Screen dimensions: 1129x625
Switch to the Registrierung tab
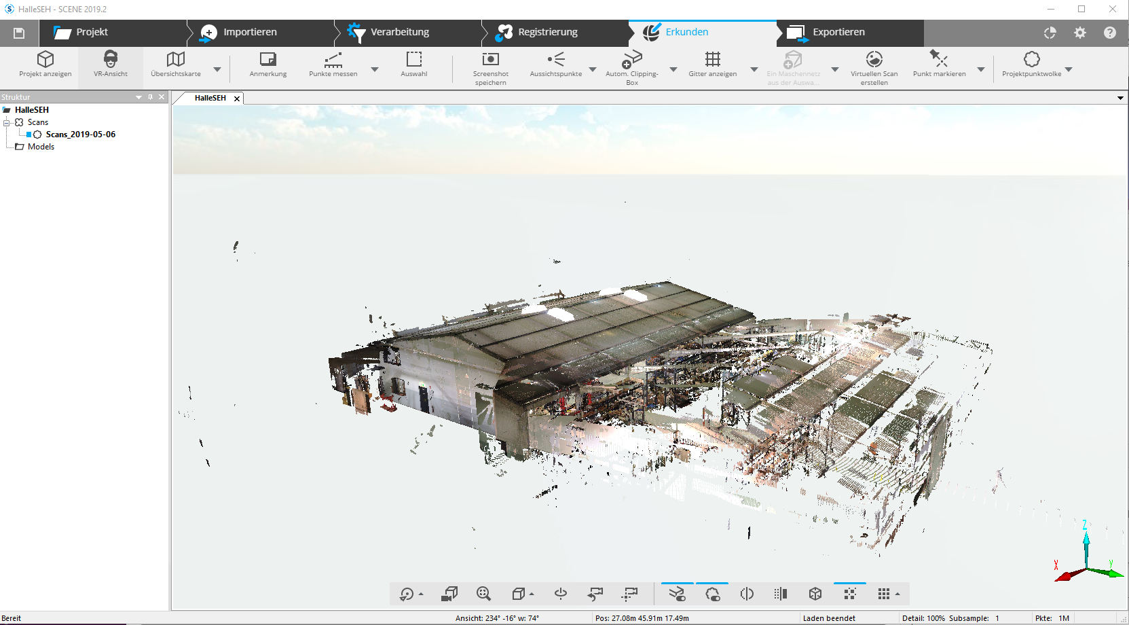547,32
